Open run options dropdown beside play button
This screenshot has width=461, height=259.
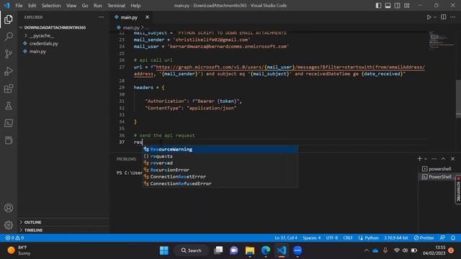pos(435,17)
